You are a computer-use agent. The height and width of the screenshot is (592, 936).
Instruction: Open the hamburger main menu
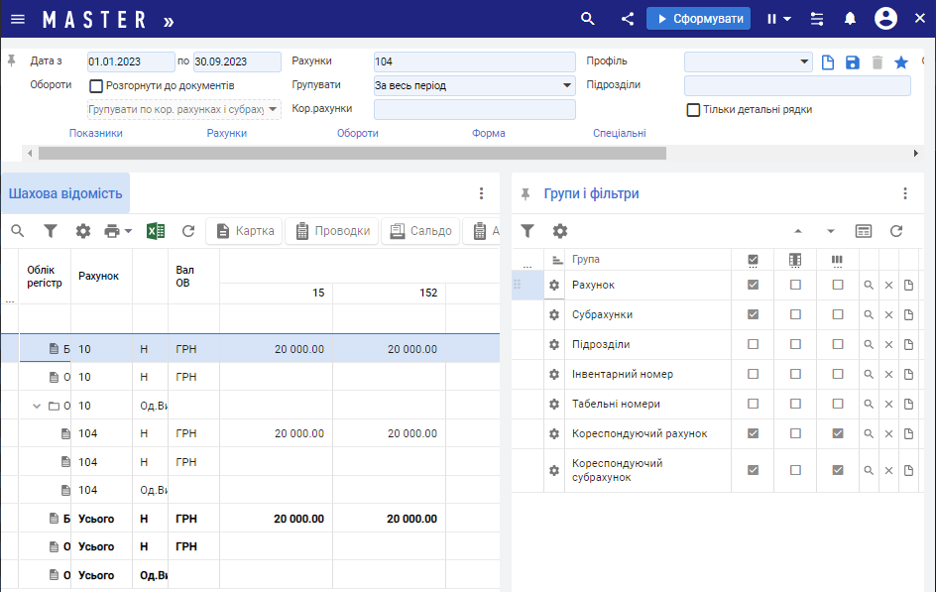[x=18, y=19]
